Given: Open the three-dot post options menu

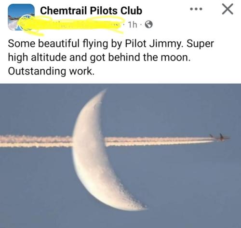Looking at the screenshot, I should click(x=196, y=9).
